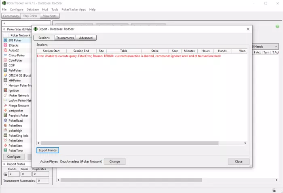Click the PokerBaazi site icon
This screenshot has width=283, height=193.
(6, 120)
